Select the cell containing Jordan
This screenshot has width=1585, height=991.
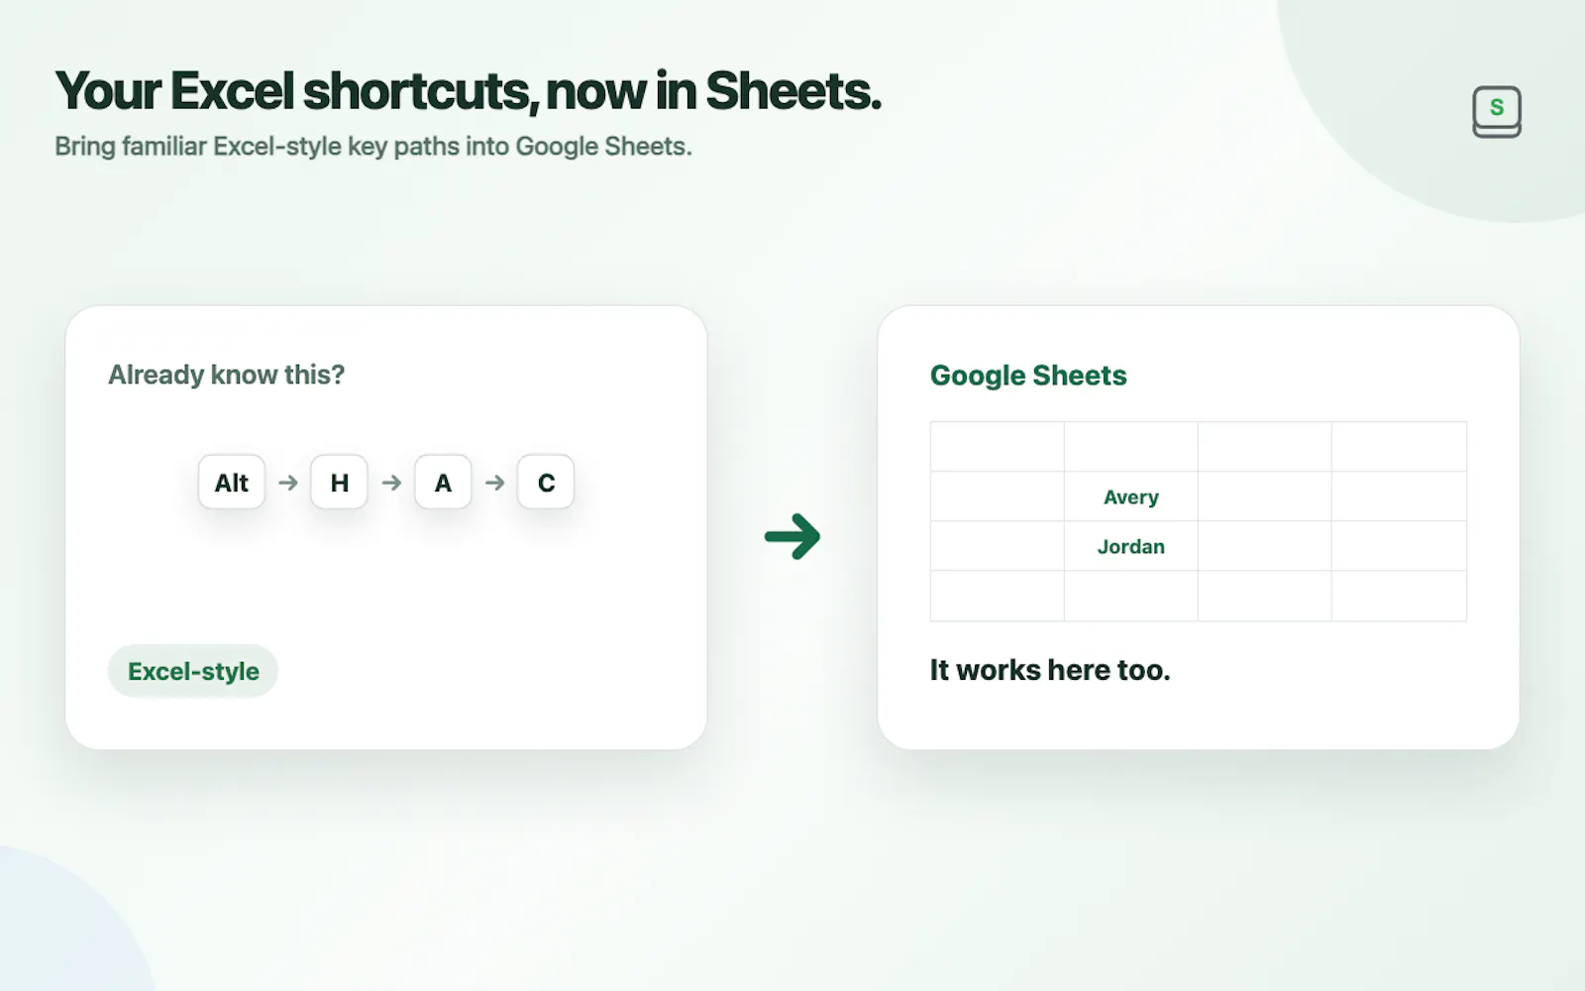pyautogui.click(x=1131, y=546)
